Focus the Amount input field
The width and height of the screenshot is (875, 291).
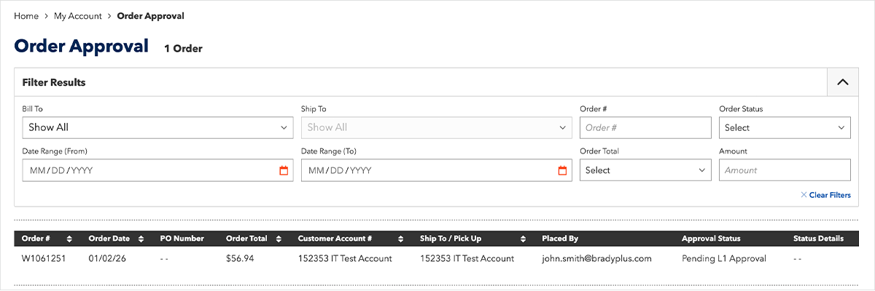[x=785, y=170]
